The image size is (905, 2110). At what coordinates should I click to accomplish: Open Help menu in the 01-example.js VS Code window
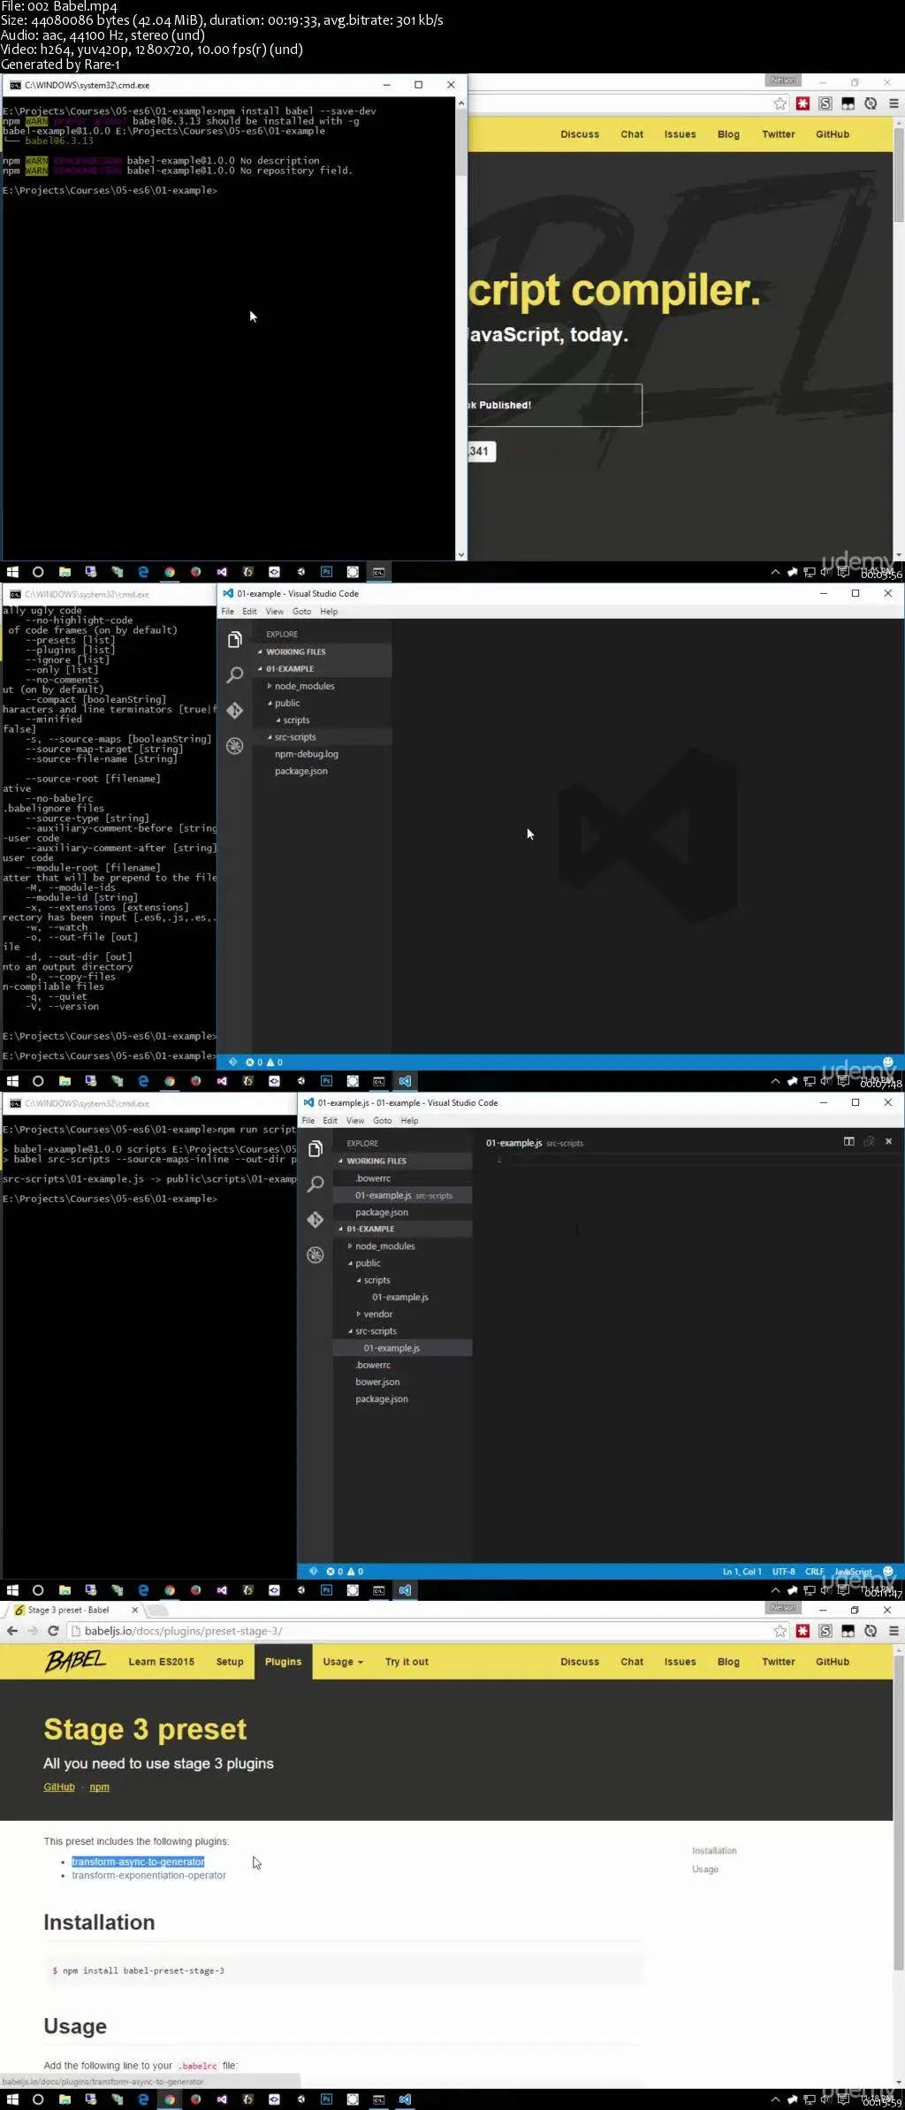click(x=409, y=1121)
